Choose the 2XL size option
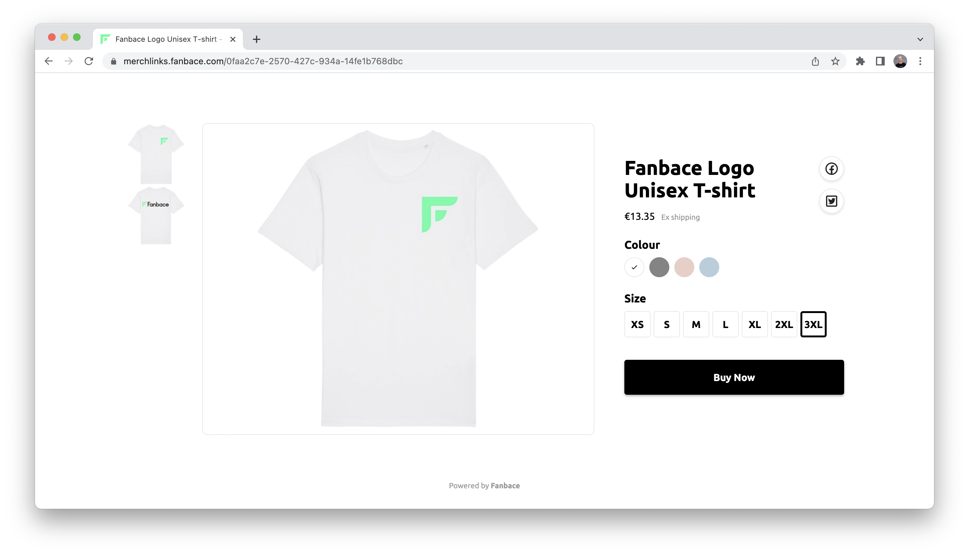The height and width of the screenshot is (555, 969). pos(784,324)
